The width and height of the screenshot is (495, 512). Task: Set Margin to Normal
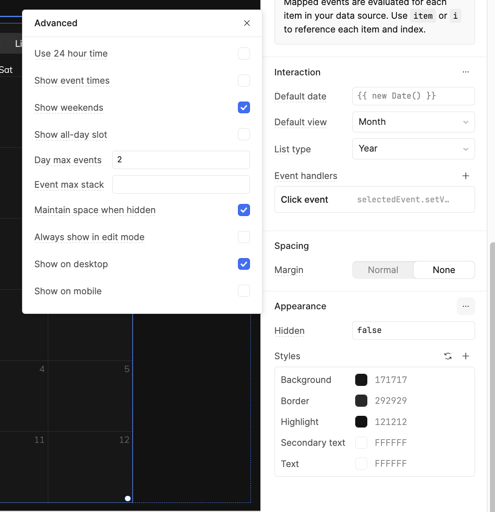[x=383, y=270]
